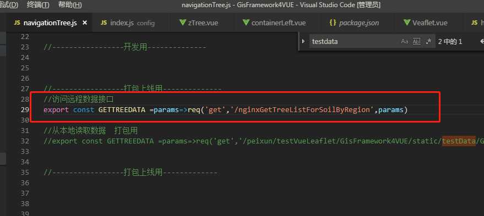The height and width of the screenshot is (216, 484).
Task: Click the export keyword on line 29
Action: (x=56, y=110)
